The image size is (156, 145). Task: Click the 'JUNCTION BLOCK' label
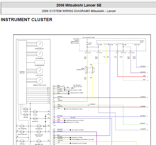(76, 40)
